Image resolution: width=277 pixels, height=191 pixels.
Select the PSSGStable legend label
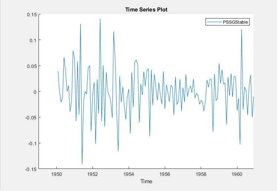click(236, 22)
